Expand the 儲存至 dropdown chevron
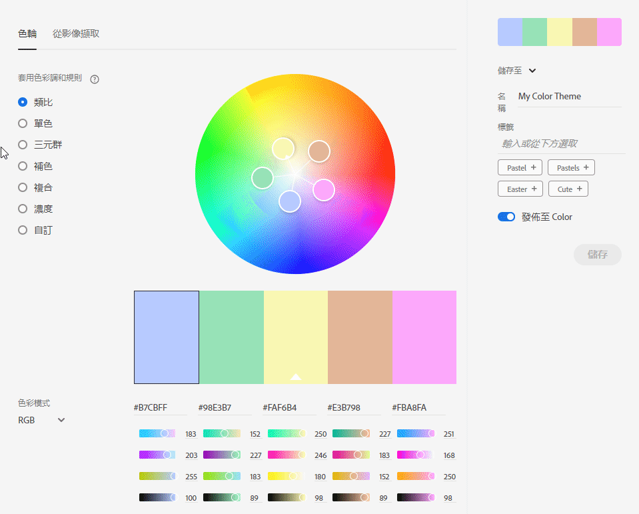The width and height of the screenshot is (639, 514). [x=532, y=71]
